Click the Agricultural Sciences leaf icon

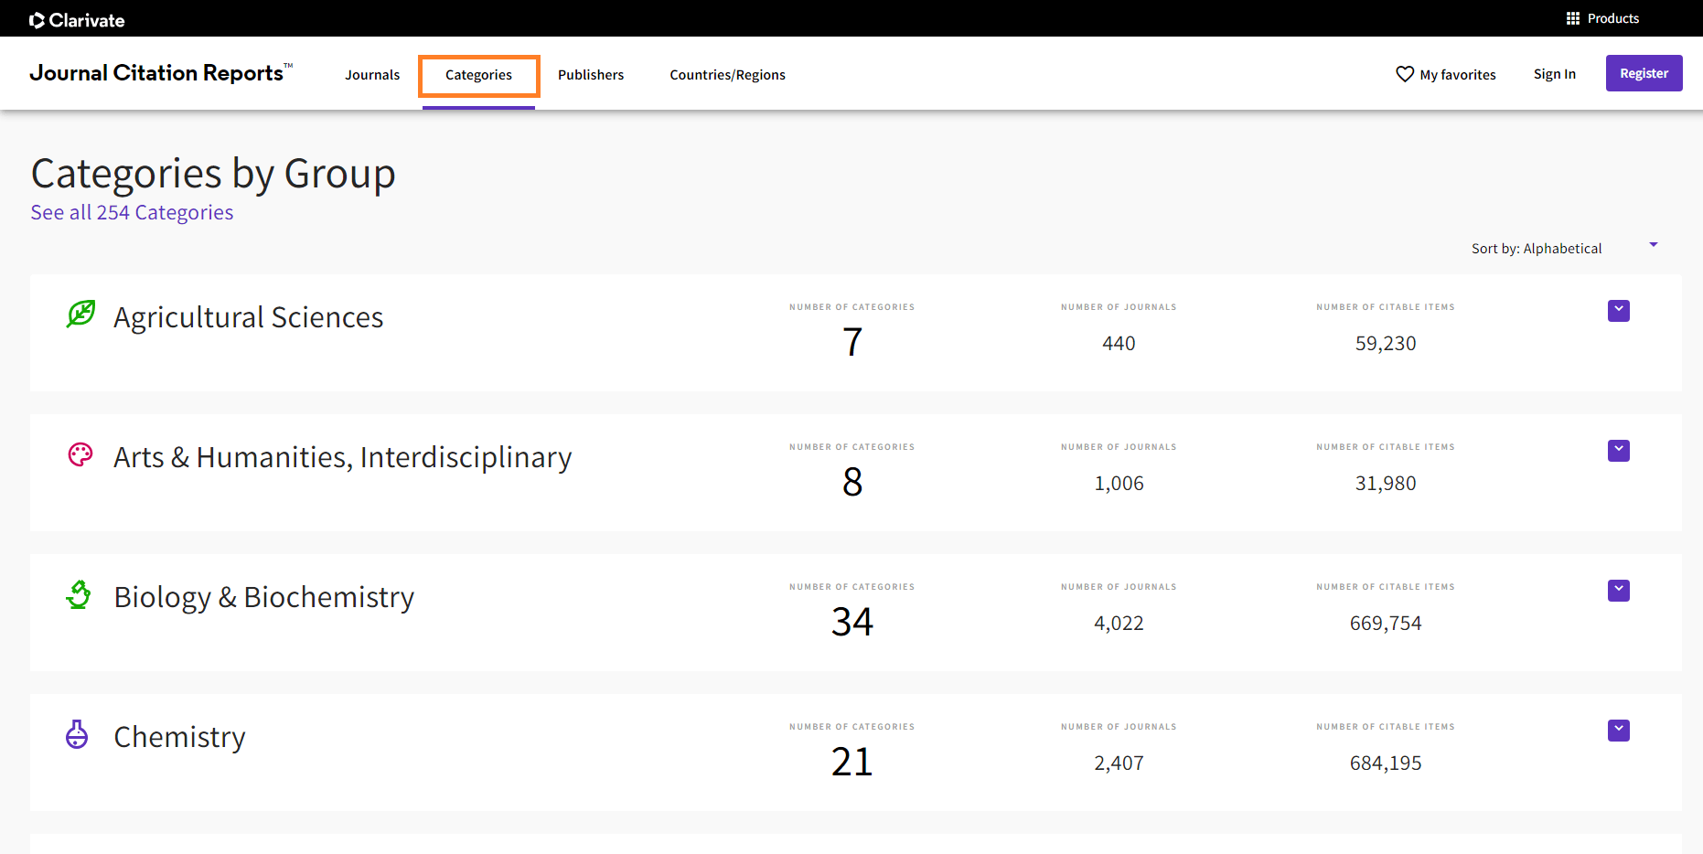(80, 314)
